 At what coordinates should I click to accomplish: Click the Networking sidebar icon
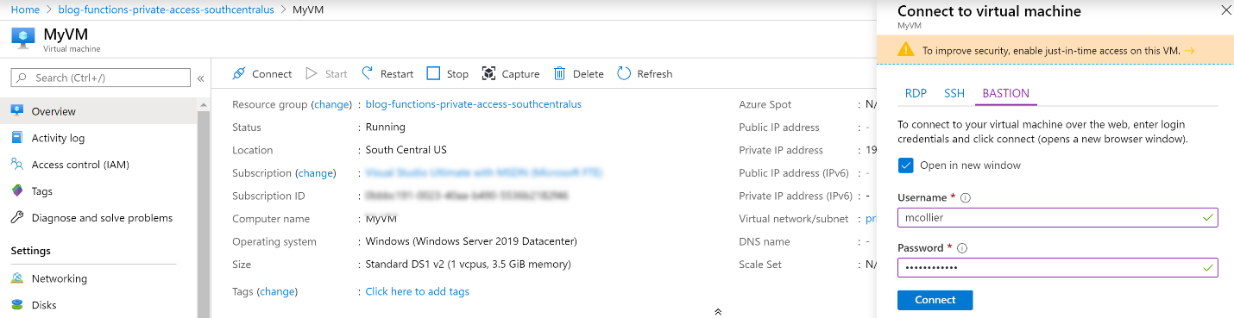click(x=16, y=278)
